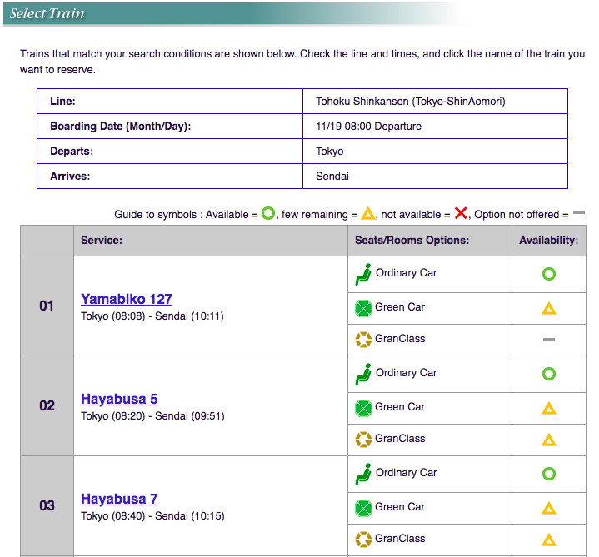Click the 'Arrives:' label
Screen dimensions: 599x557
pos(70,177)
